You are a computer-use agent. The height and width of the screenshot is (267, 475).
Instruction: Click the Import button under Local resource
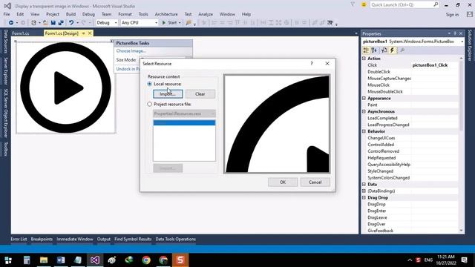click(x=168, y=94)
